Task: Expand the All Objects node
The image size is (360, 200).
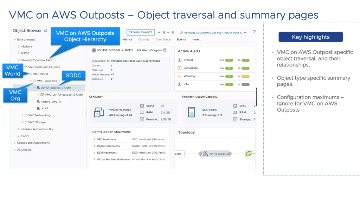Action: [15, 150]
